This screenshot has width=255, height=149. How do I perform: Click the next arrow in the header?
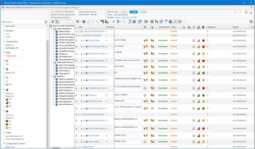240,12
